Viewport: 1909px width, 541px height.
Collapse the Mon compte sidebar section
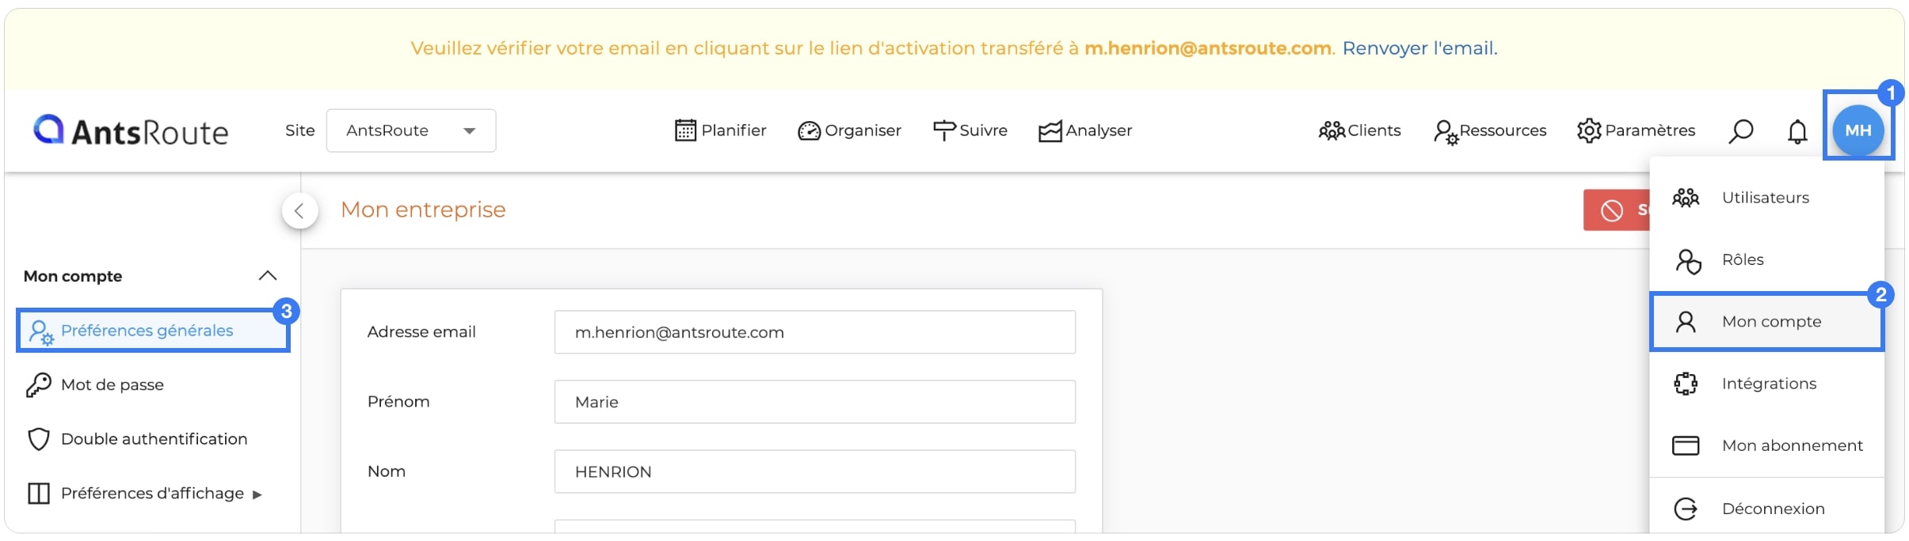coord(268,276)
